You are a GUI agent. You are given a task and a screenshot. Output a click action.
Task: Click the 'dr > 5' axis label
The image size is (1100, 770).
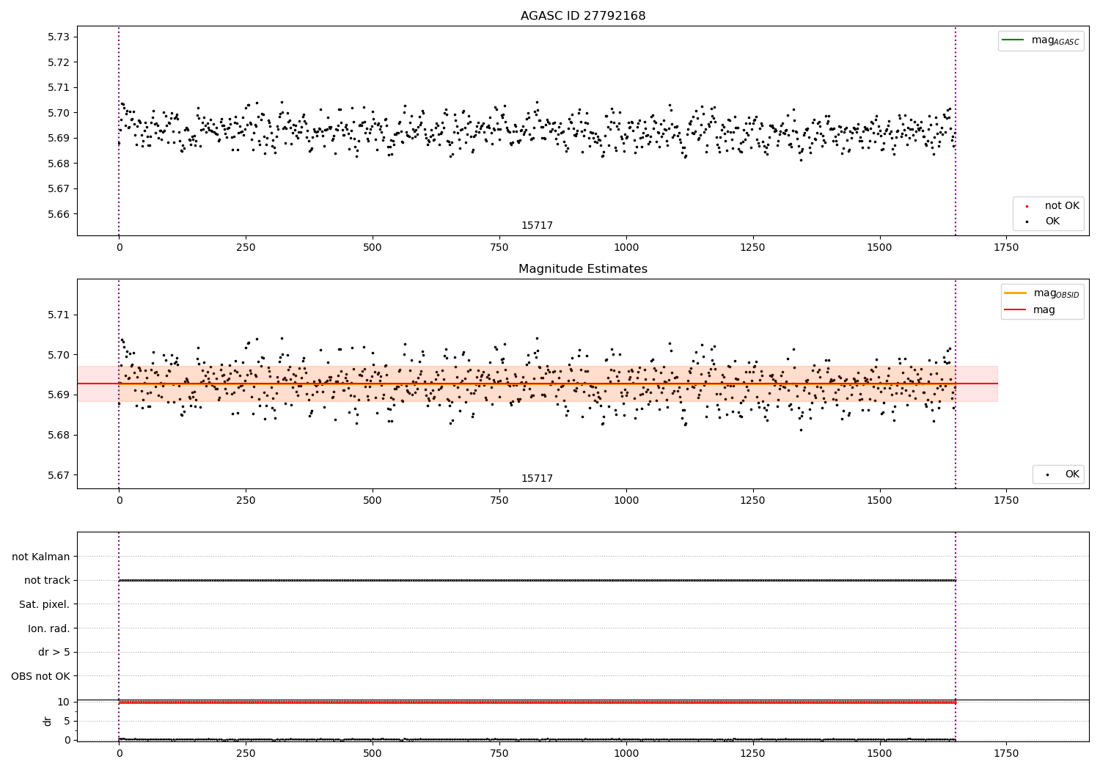(x=54, y=652)
